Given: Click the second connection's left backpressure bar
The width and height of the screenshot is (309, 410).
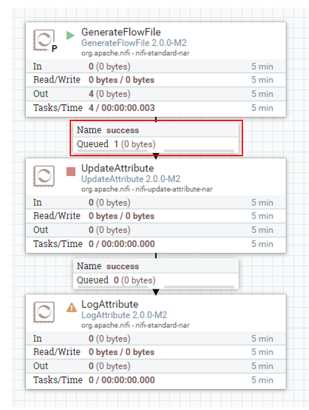Looking at the screenshot, I should pyautogui.click(x=113, y=287).
